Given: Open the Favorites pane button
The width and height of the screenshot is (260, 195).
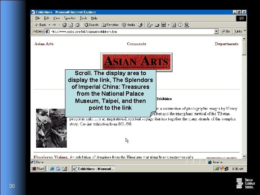Looking at the screenshot, I should pos(110,25).
